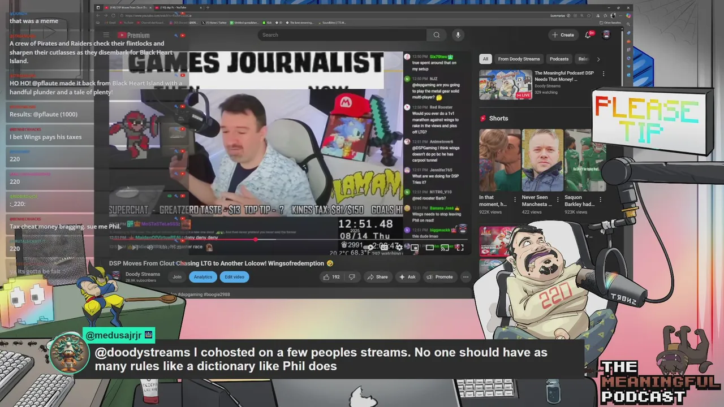This screenshot has height=407, width=724.
Task: Click the Promote button
Action: coord(440,277)
